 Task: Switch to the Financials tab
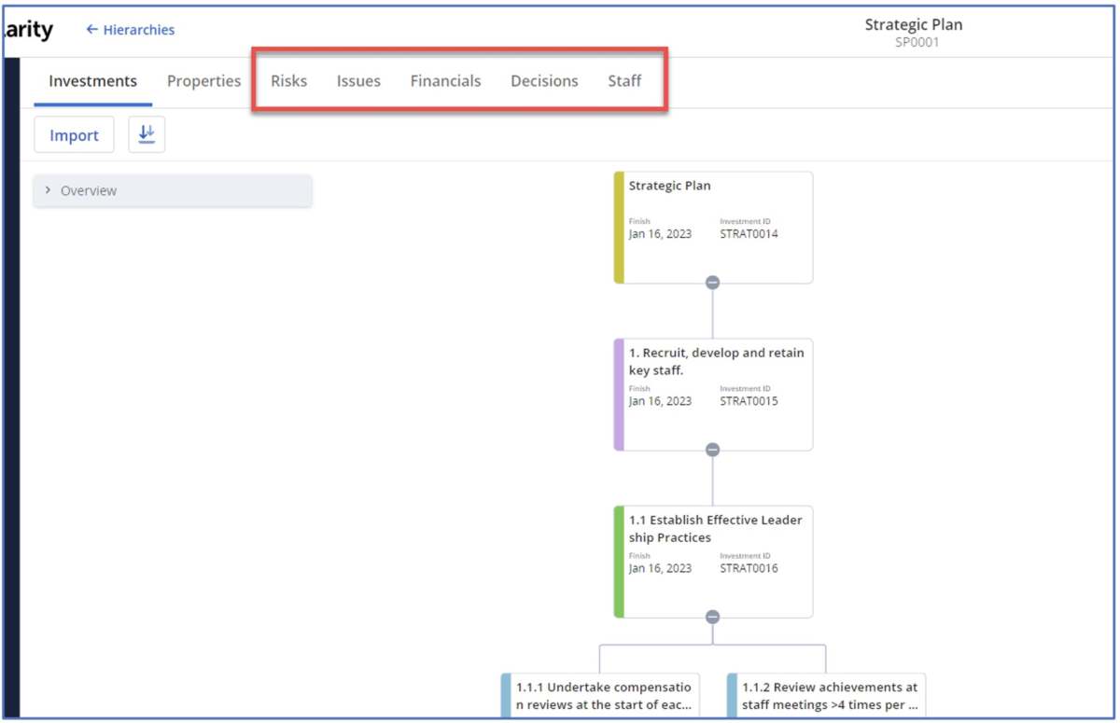[445, 81]
